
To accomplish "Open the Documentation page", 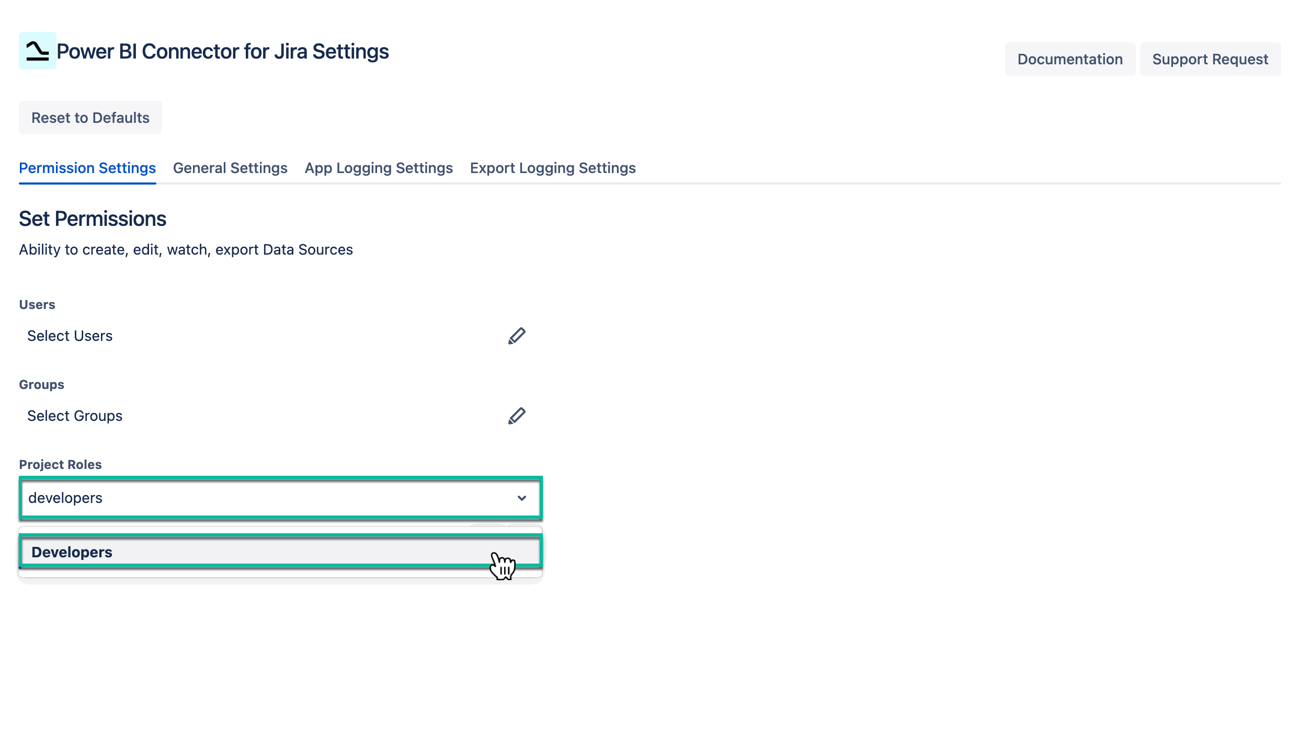I will coord(1070,59).
